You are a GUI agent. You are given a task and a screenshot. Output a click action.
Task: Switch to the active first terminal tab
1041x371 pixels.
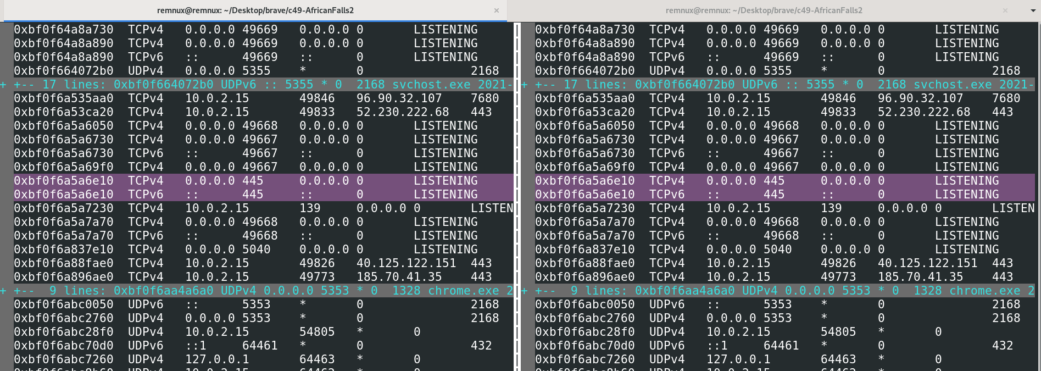click(255, 10)
